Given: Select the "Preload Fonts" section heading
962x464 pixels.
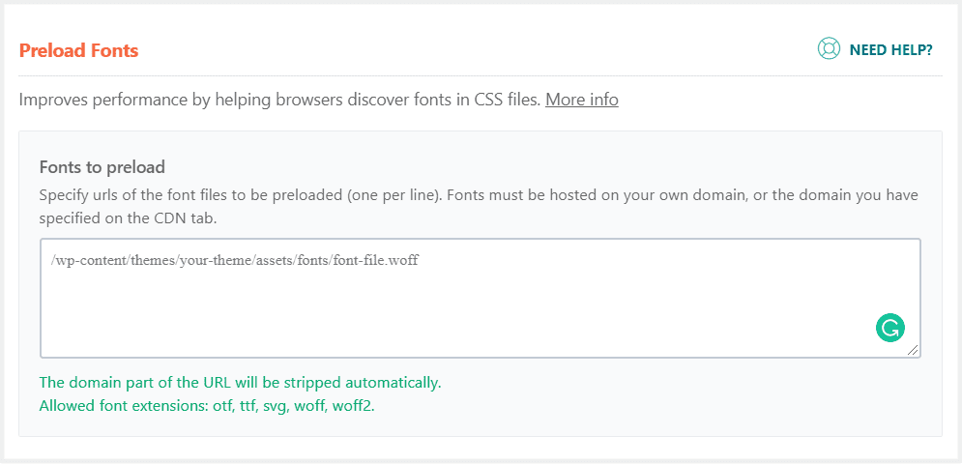Looking at the screenshot, I should pyautogui.click(x=79, y=50).
